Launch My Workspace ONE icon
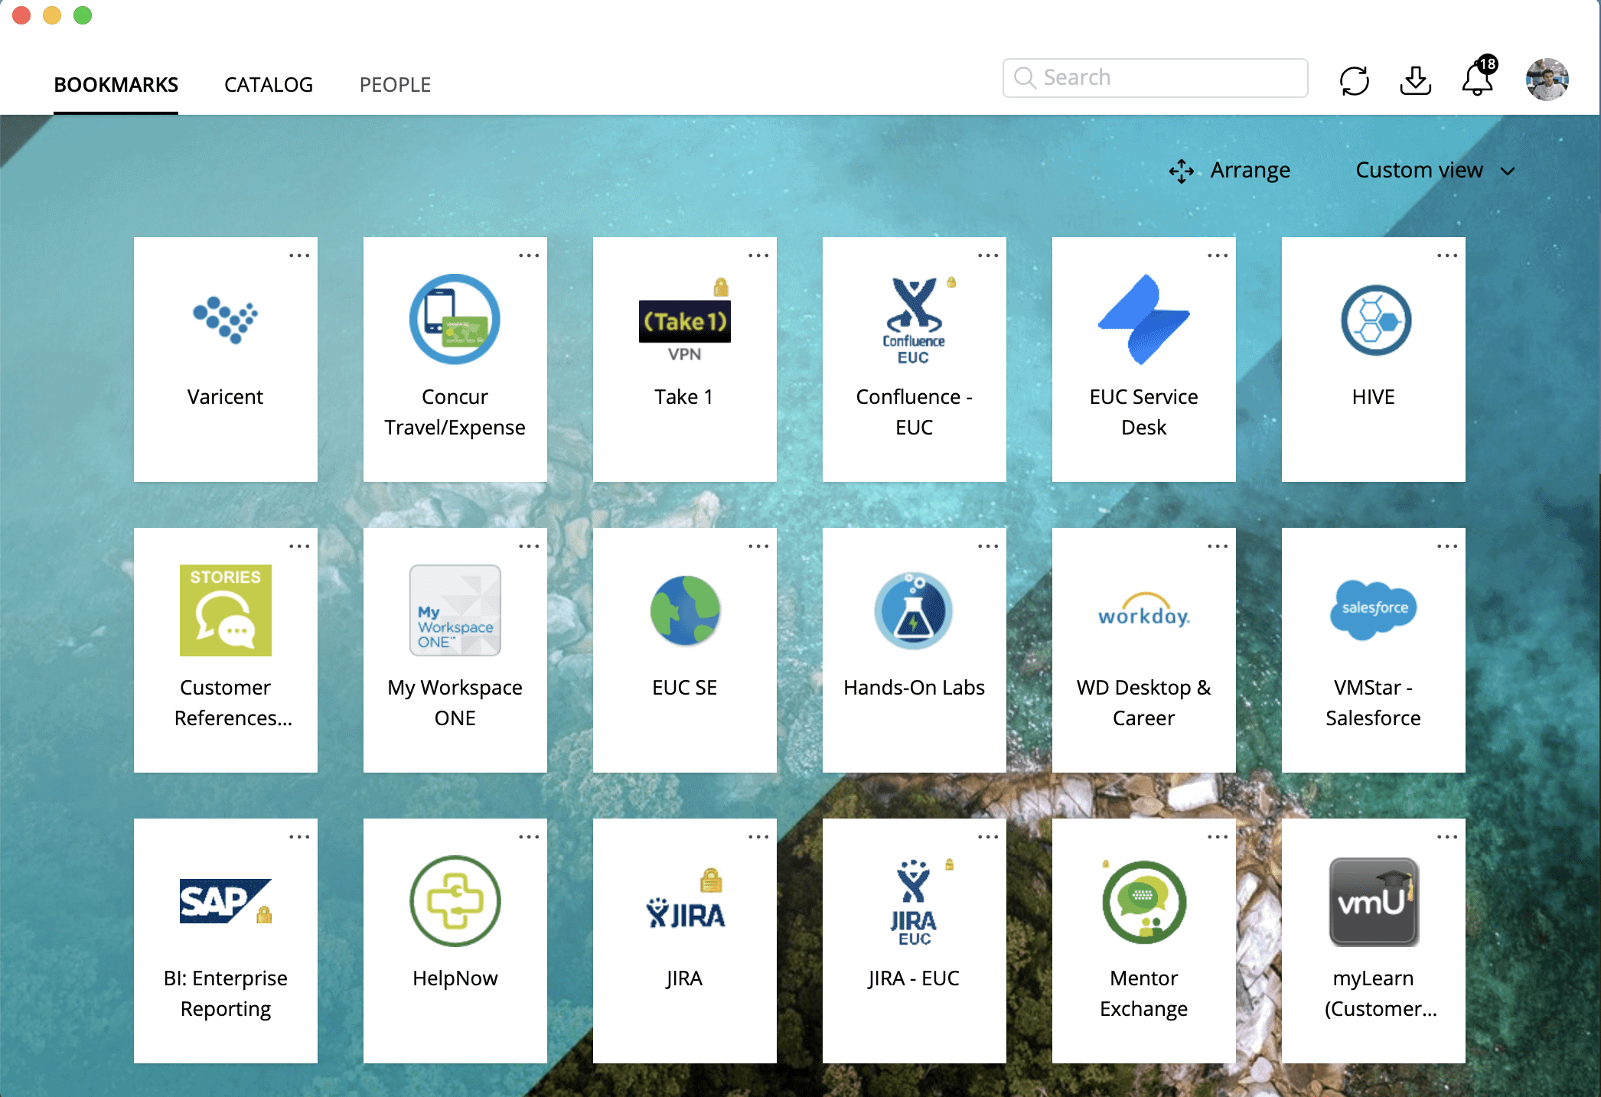 pyautogui.click(x=455, y=610)
